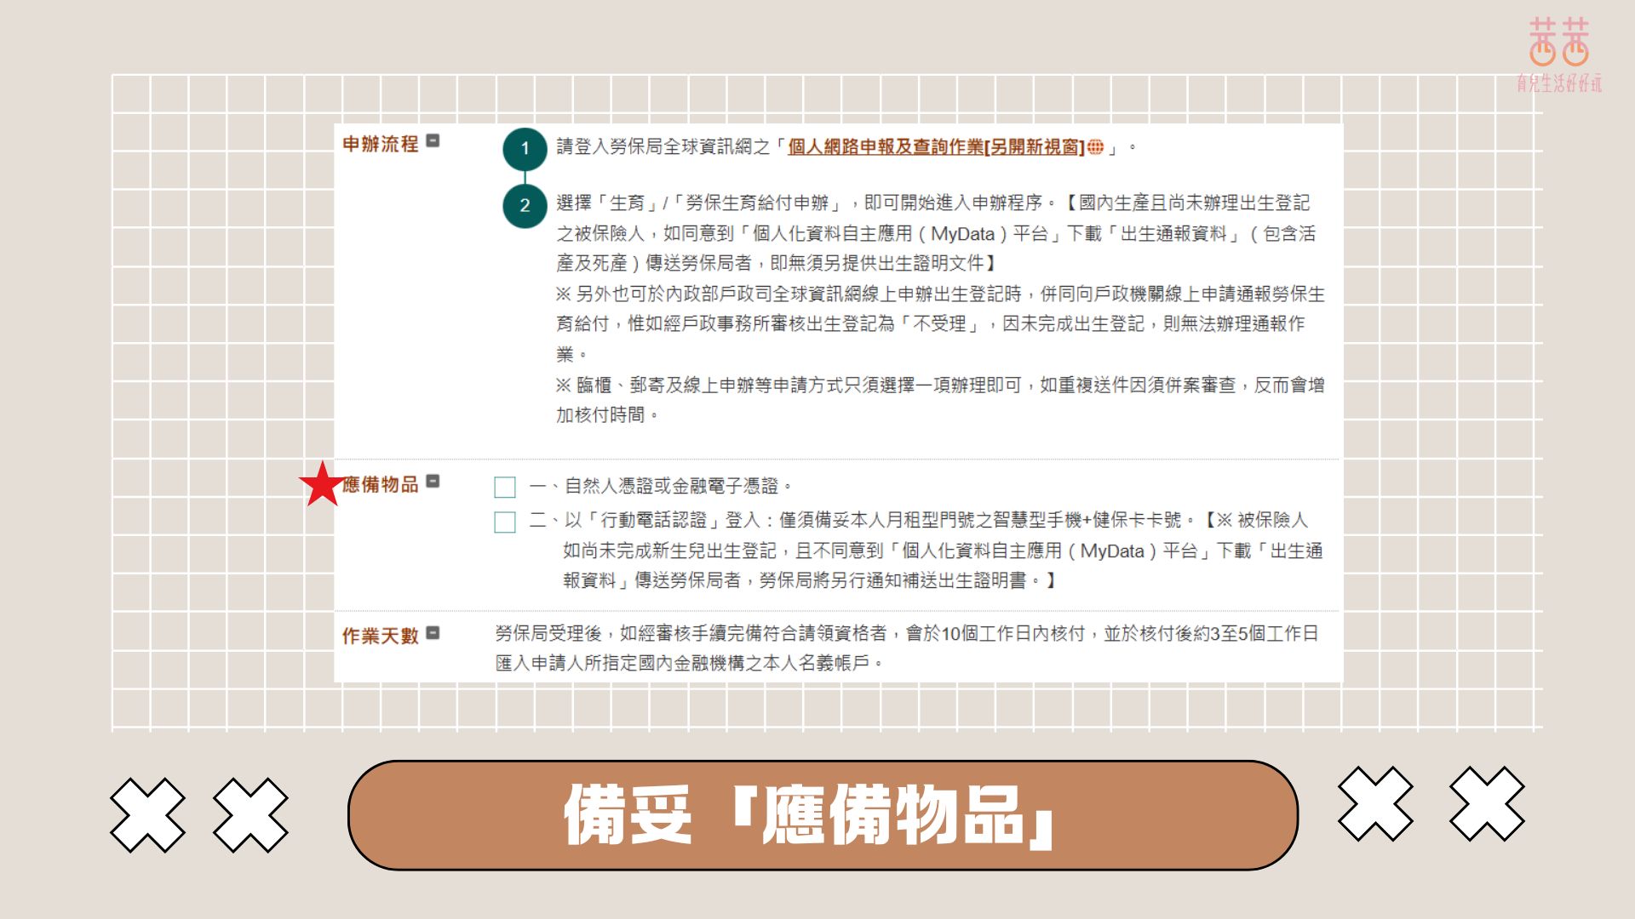Click the step 2 numbered circle

click(525, 204)
